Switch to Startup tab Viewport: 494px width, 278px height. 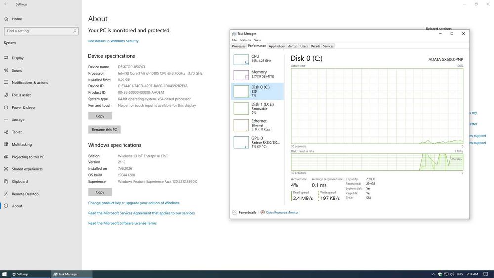[x=292, y=46]
